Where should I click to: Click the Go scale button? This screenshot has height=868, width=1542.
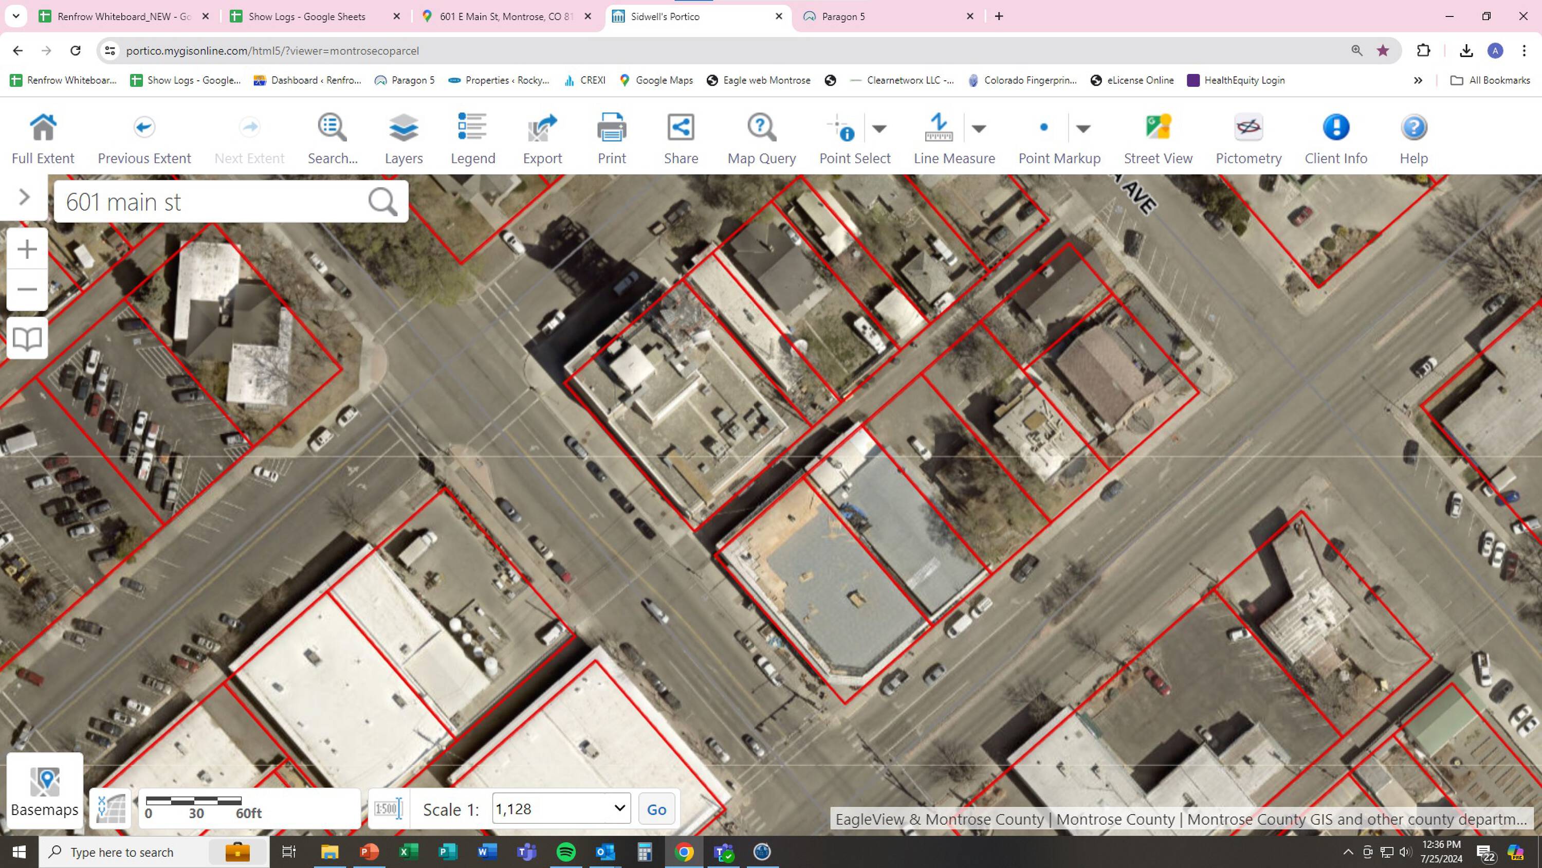click(x=656, y=809)
